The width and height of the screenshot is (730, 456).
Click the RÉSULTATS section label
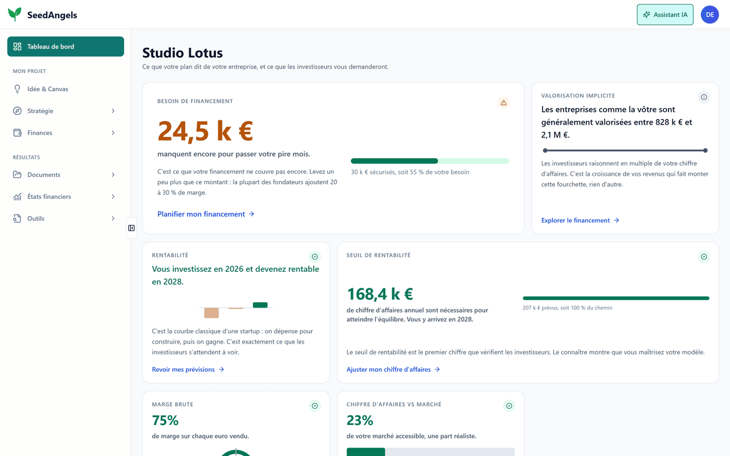coord(26,157)
